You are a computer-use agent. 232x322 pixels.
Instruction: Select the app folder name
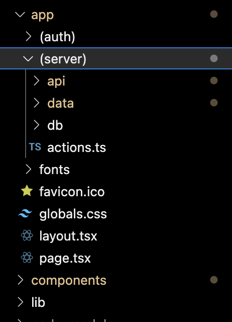pos(42,16)
